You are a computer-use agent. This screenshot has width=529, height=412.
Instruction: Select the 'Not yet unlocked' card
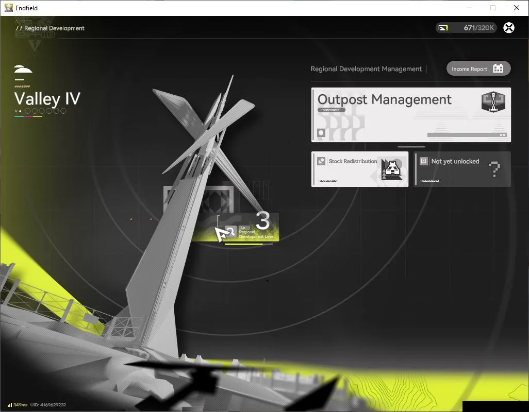[x=462, y=169]
